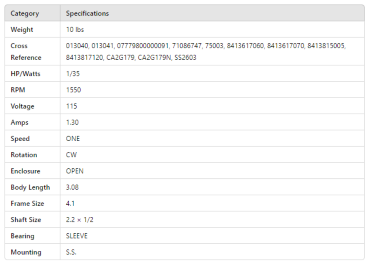Select the Cross Reference row label
This screenshot has width=368, height=264.
click(26, 52)
